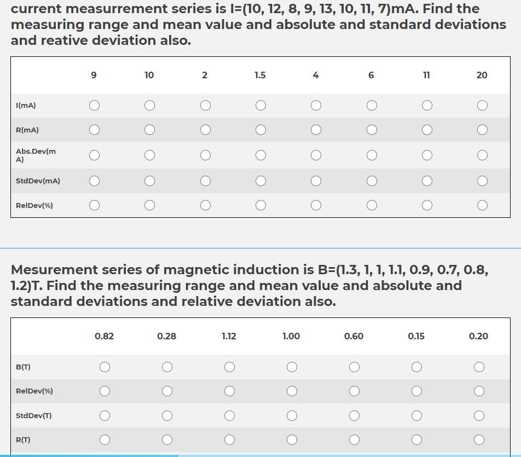The width and height of the screenshot is (521, 457).
Task: Select 10 for RelDev(%) current row
Action: click(x=149, y=205)
